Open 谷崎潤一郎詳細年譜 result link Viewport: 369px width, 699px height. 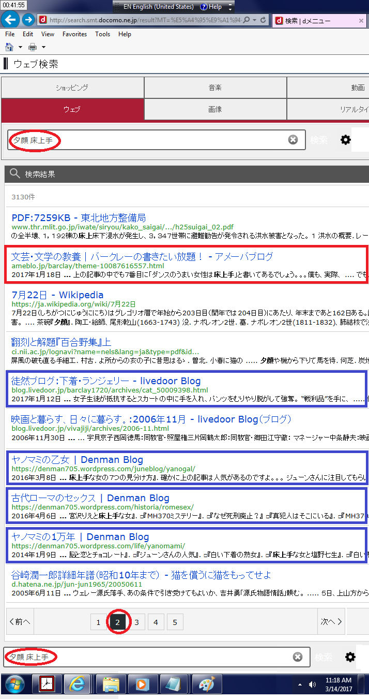[141, 575]
